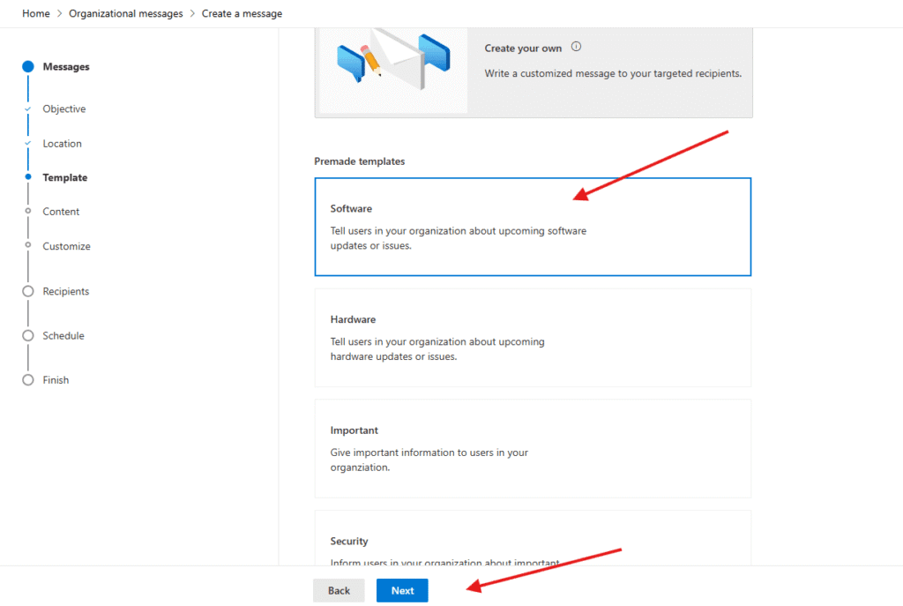Click the Create your own envelope illustration
The height and width of the screenshot is (606, 903).
tap(393, 60)
